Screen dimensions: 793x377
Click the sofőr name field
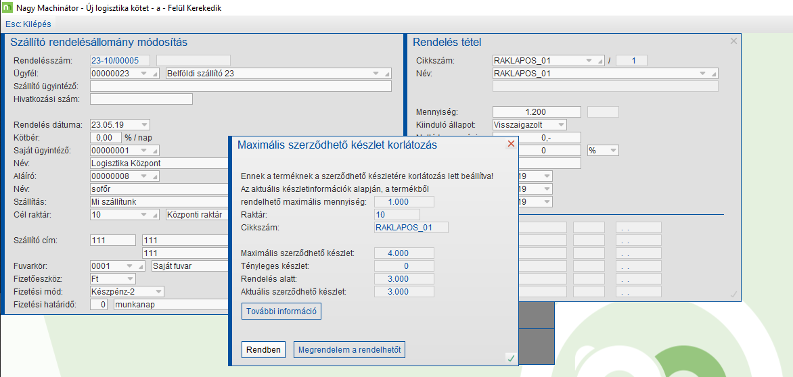pos(159,188)
